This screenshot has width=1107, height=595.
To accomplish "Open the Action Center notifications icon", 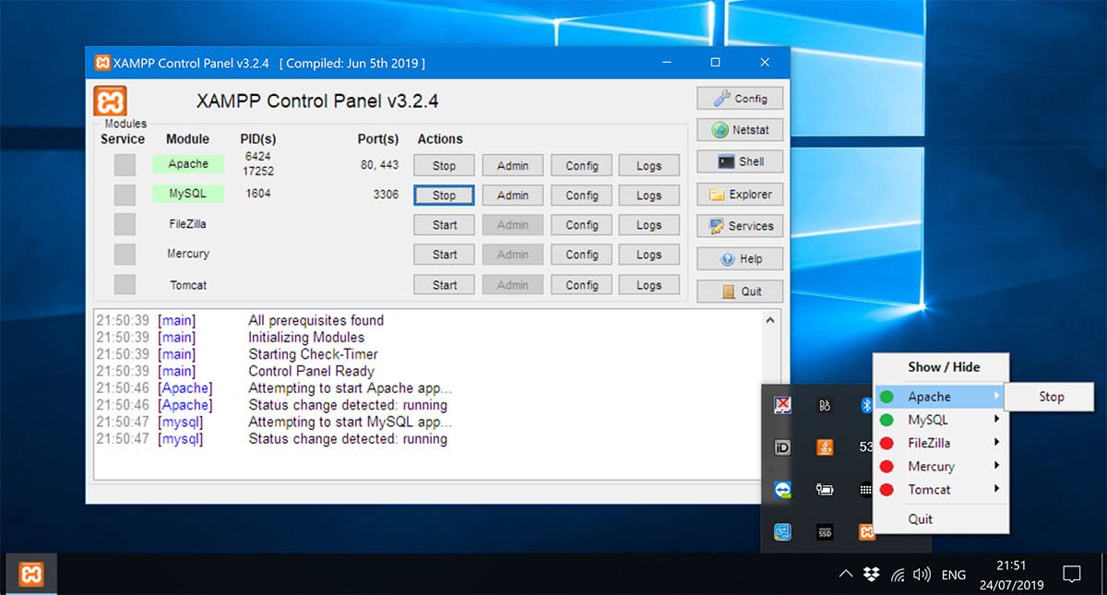I will click(x=1071, y=575).
